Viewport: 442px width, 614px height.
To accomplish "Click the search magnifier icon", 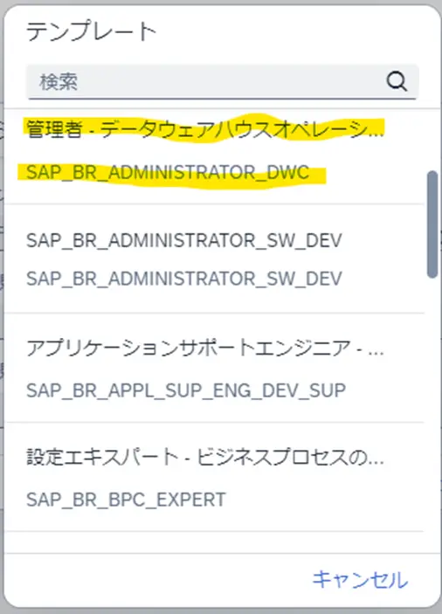I will pos(397,81).
